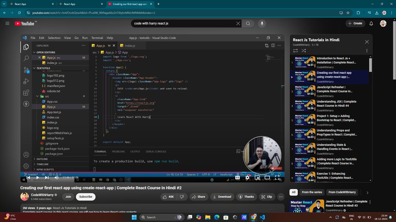Create a Clip from the video
The image size is (396, 222).
pos(267,197)
